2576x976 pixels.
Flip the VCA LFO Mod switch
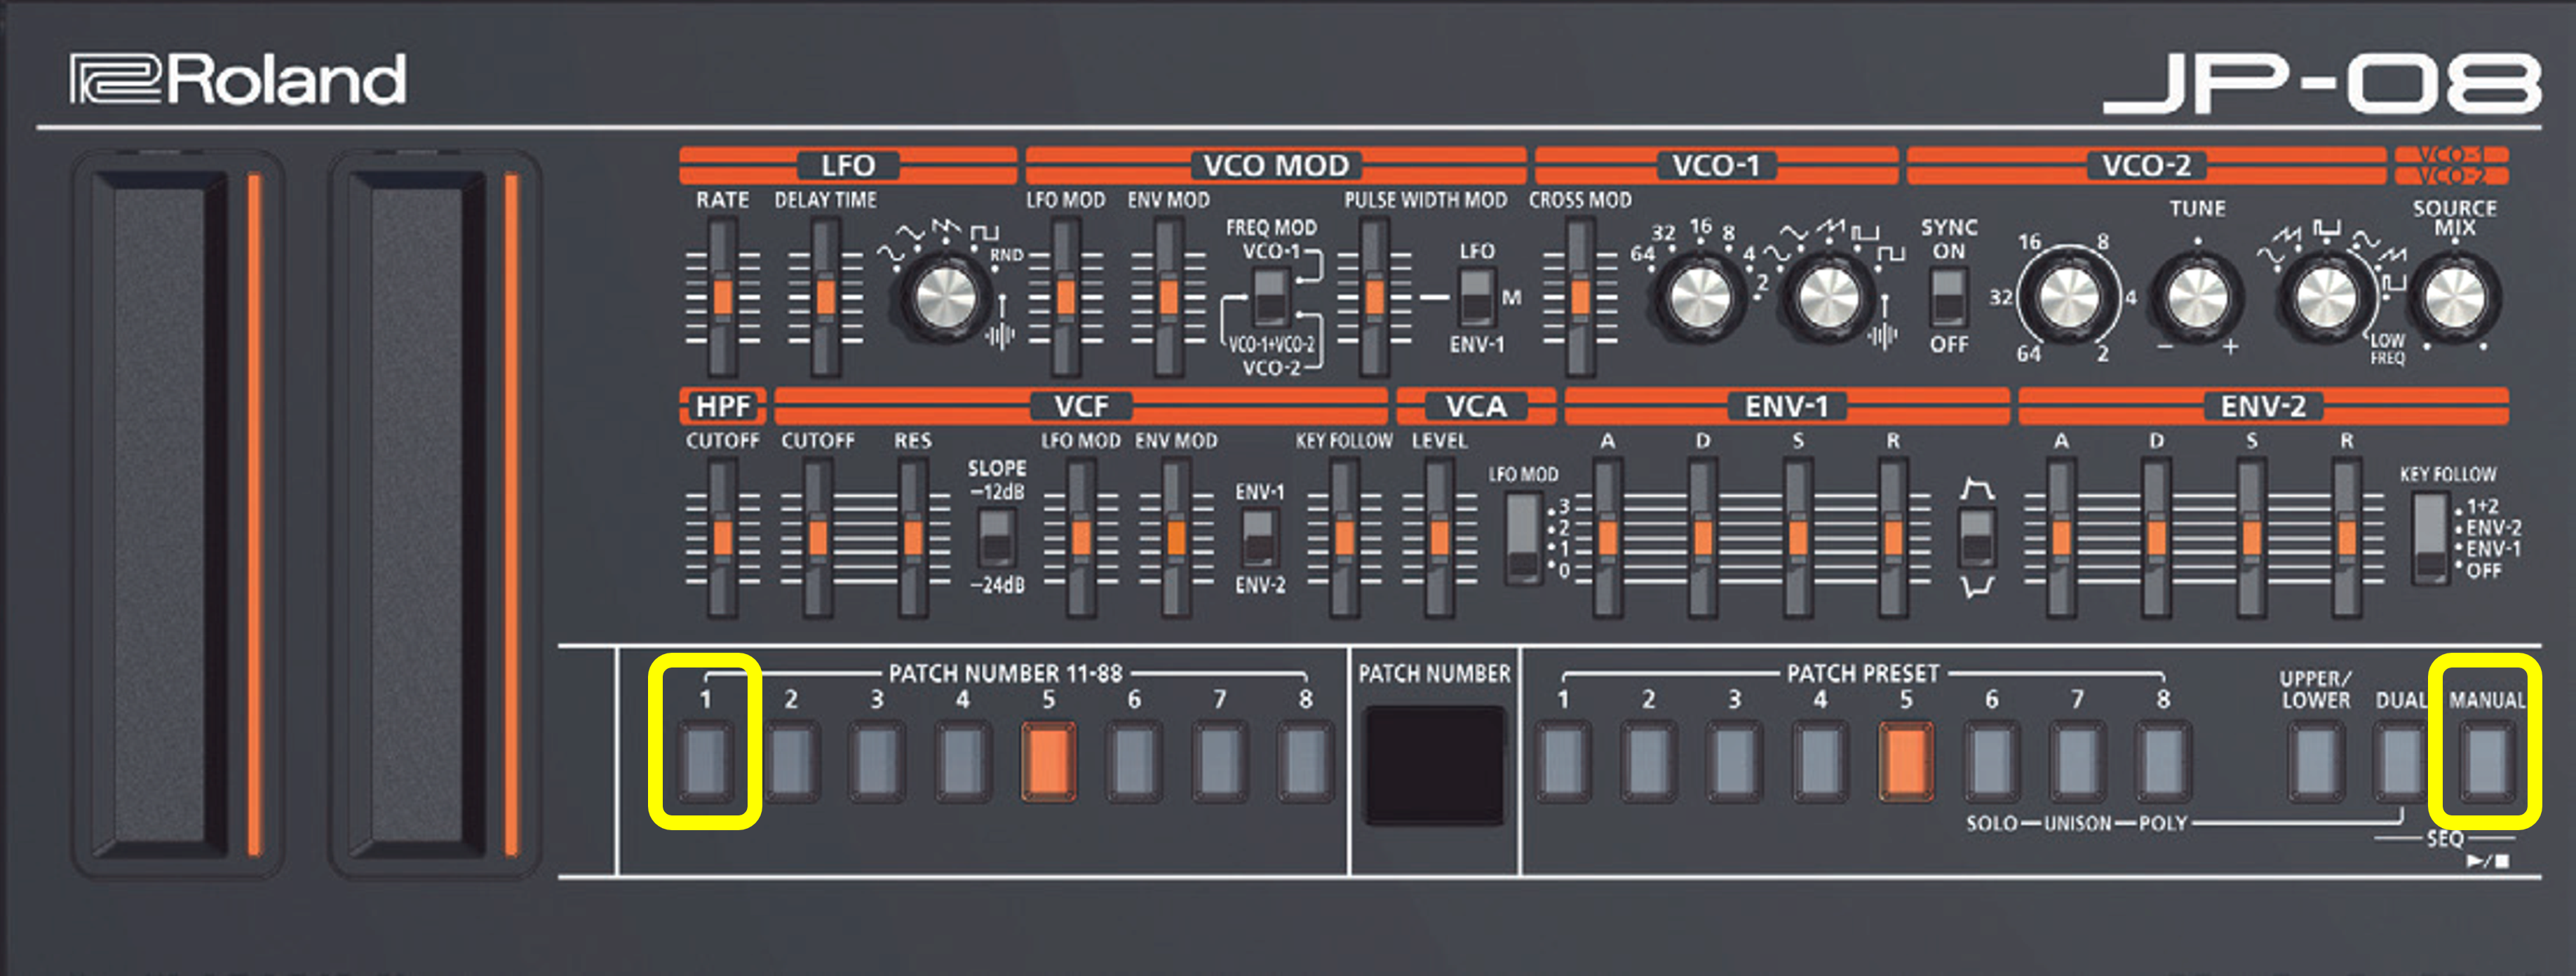point(1523,537)
